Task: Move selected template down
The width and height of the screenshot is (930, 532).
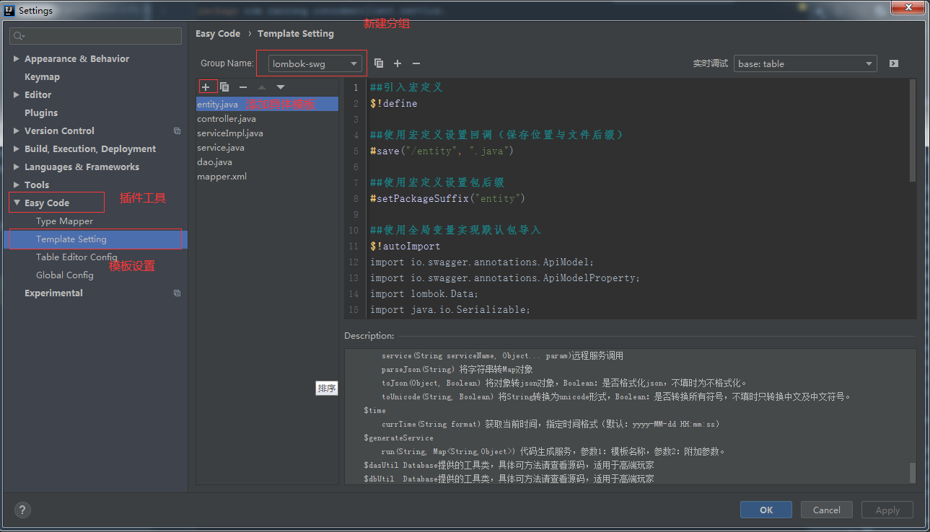Action: [281, 87]
